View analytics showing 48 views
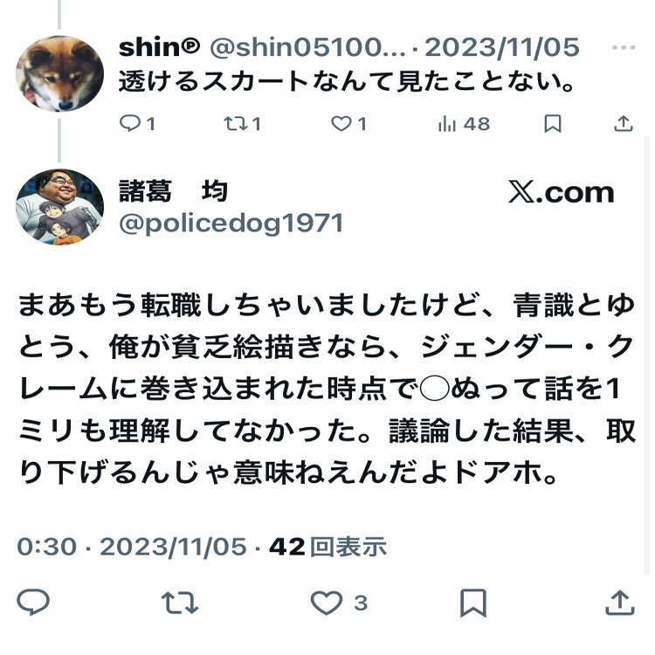 pyautogui.click(x=464, y=124)
